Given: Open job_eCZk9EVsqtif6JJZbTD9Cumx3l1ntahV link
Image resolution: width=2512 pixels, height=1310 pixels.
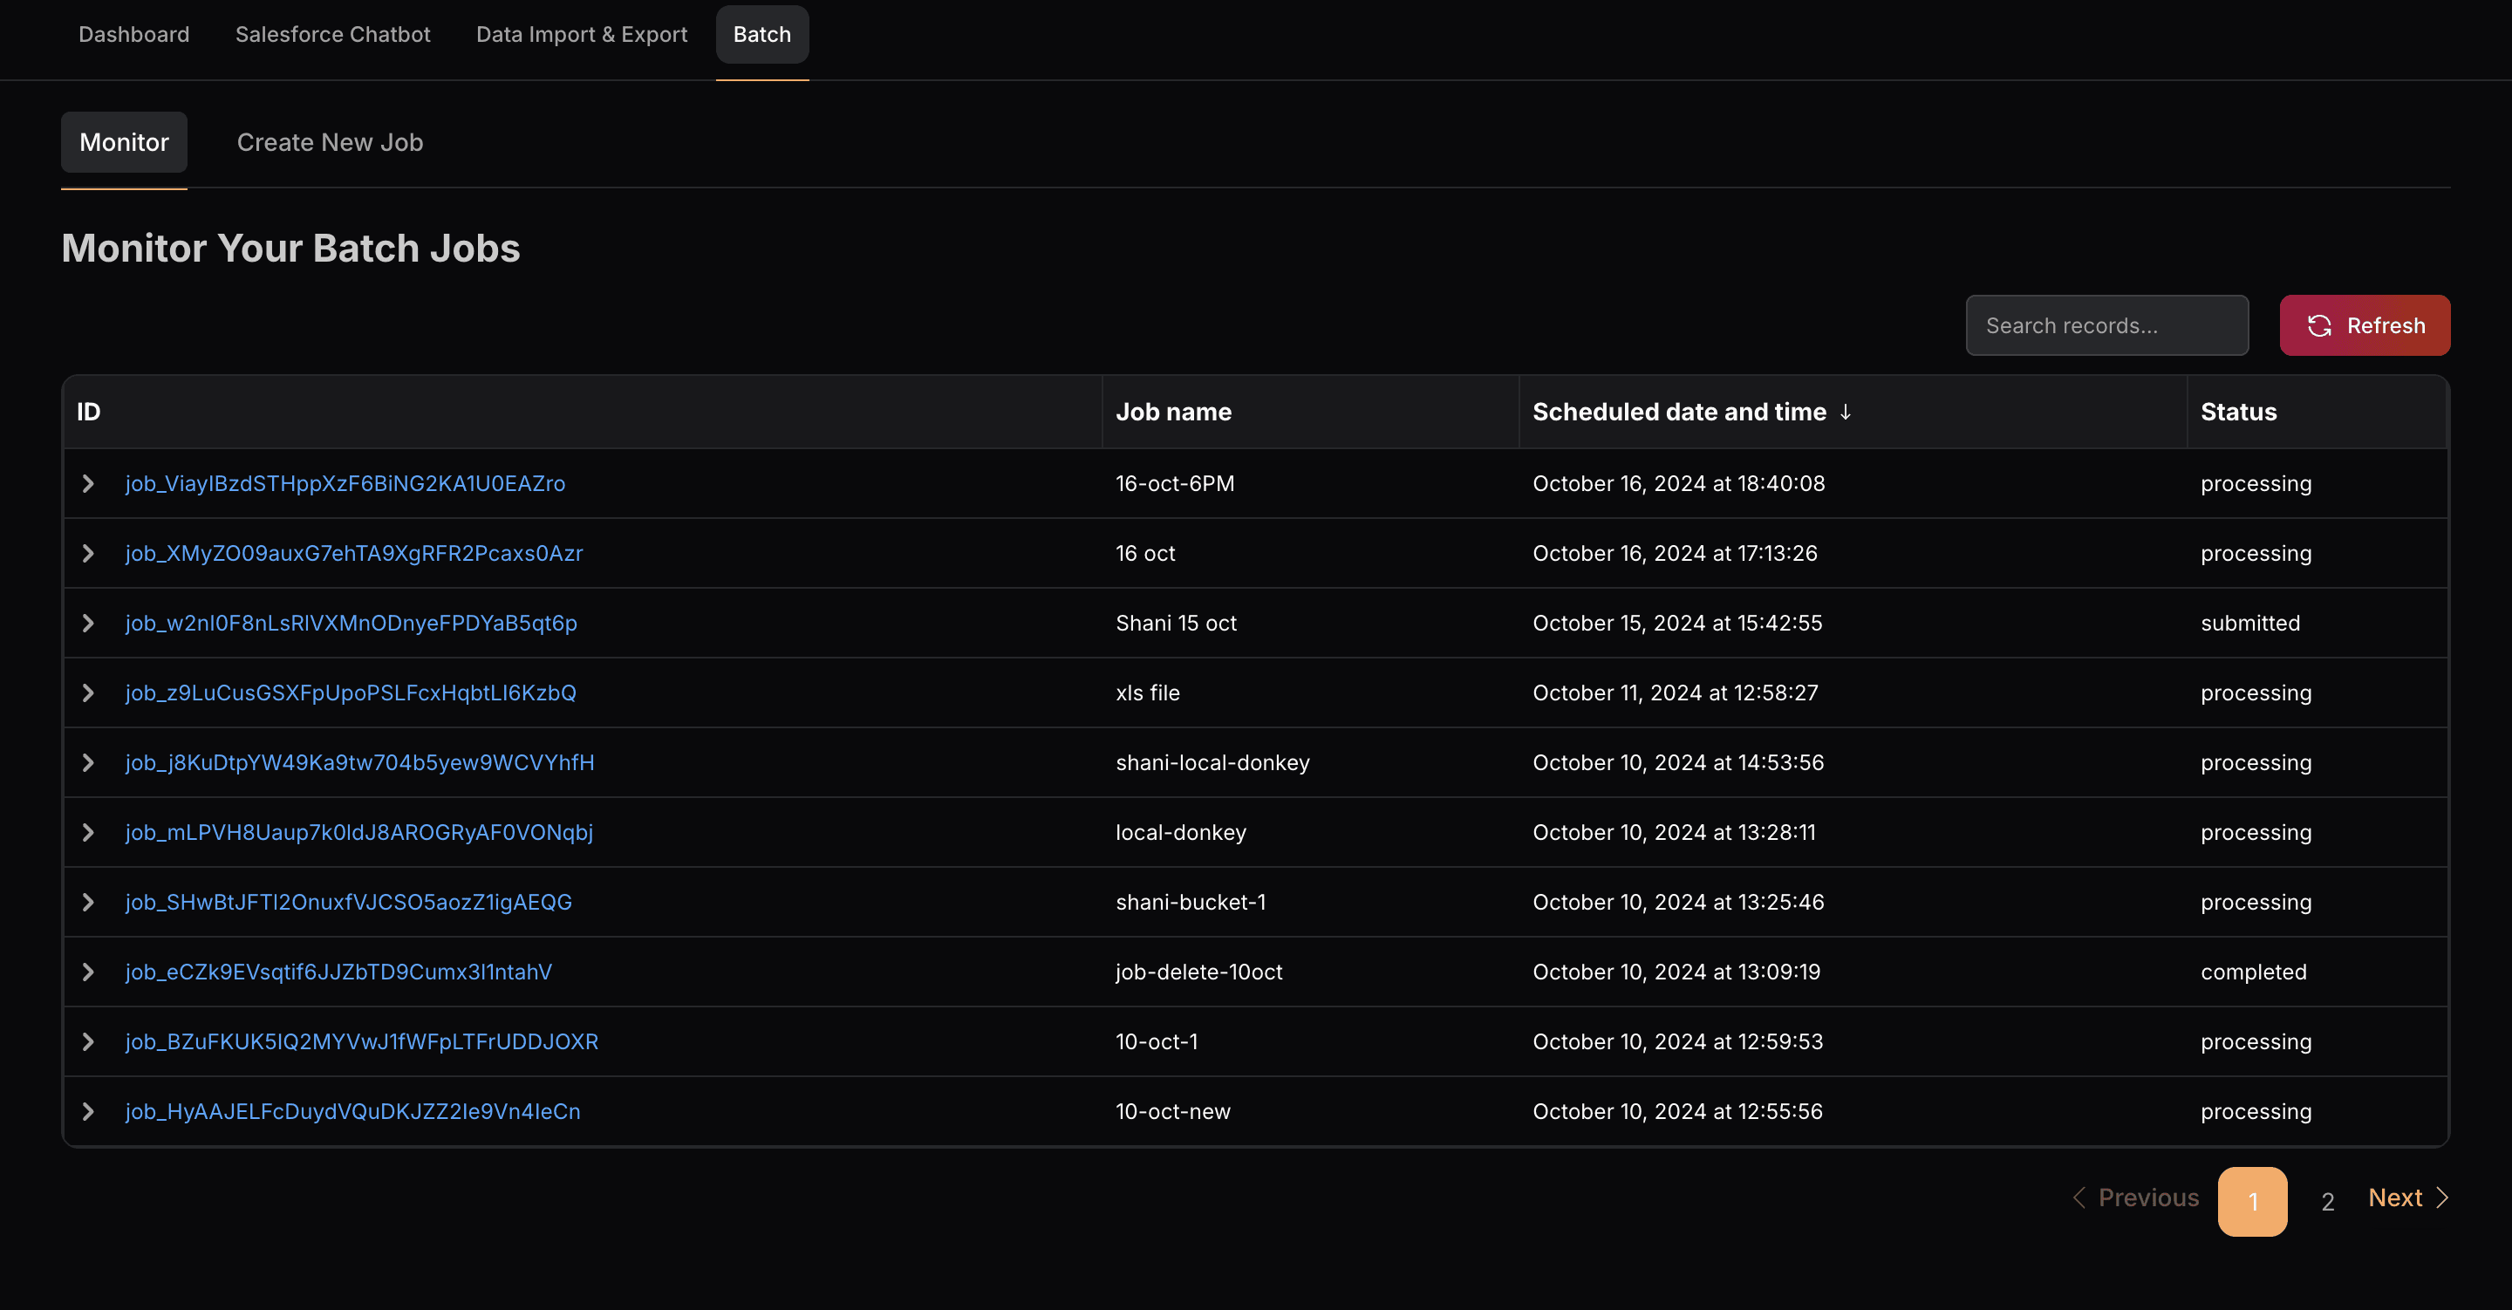Looking at the screenshot, I should (x=338, y=972).
